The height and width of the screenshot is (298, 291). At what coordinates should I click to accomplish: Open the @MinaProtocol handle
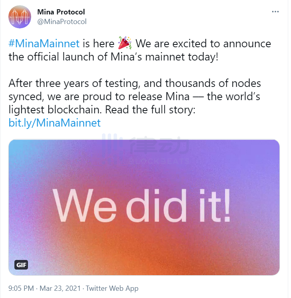(62, 22)
